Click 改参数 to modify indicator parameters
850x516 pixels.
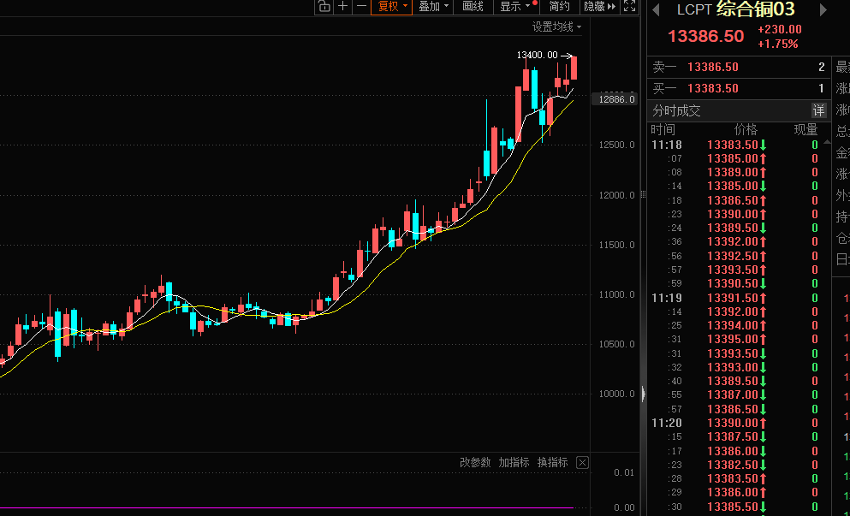pyautogui.click(x=475, y=463)
